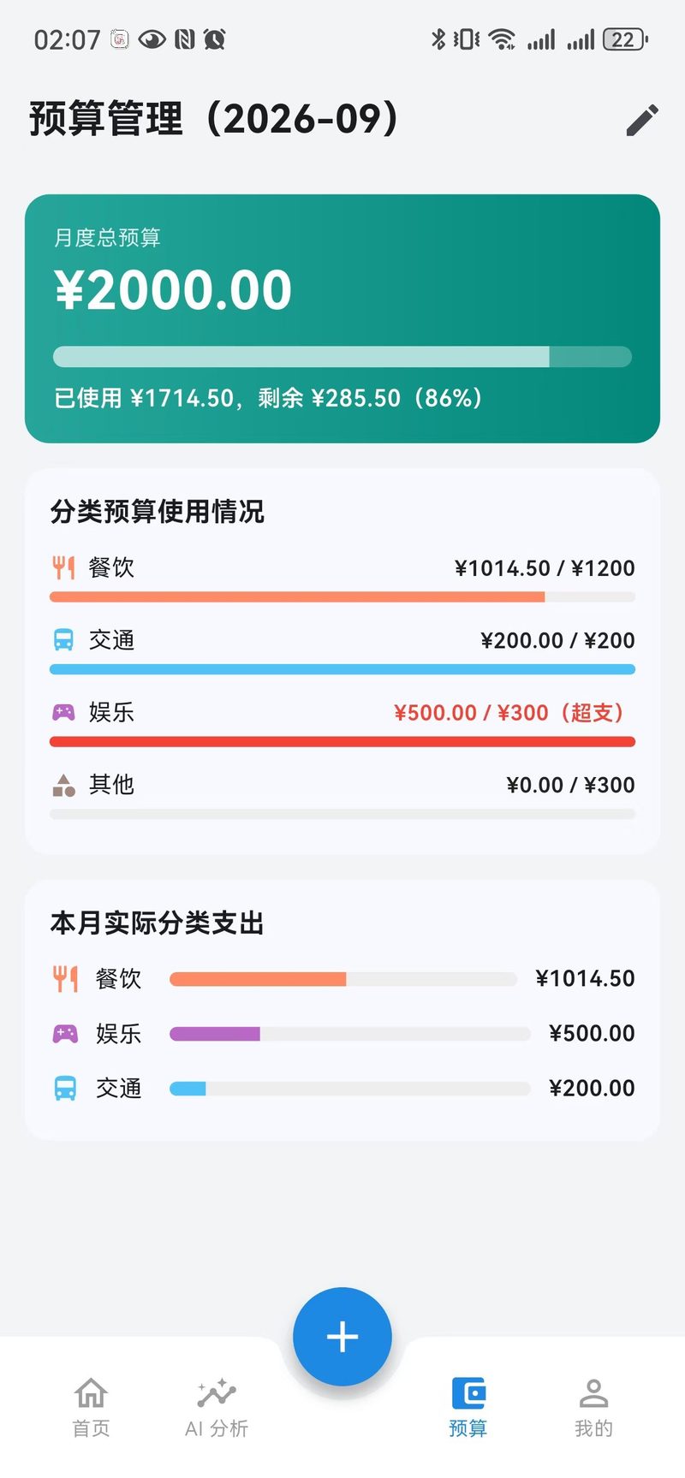The height and width of the screenshot is (1478, 685).
Task: Open the 首页 home tab
Action: 91,1407
